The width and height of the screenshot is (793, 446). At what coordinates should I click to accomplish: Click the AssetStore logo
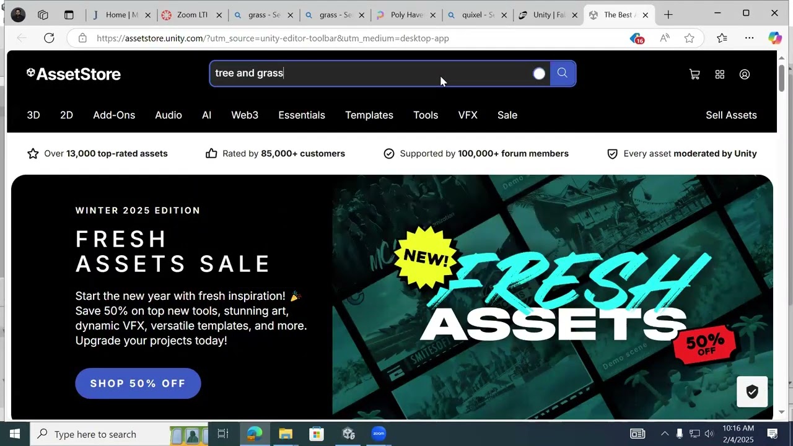[x=74, y=74]
